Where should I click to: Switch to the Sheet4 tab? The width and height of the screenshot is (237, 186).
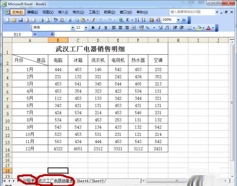coord(82,181)
